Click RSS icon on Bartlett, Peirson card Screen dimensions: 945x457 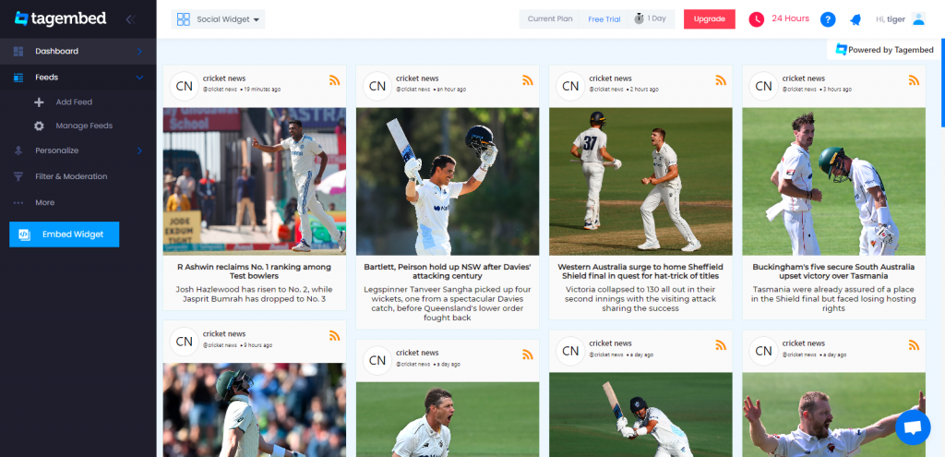pyautogui.click(x=528, y=80)
